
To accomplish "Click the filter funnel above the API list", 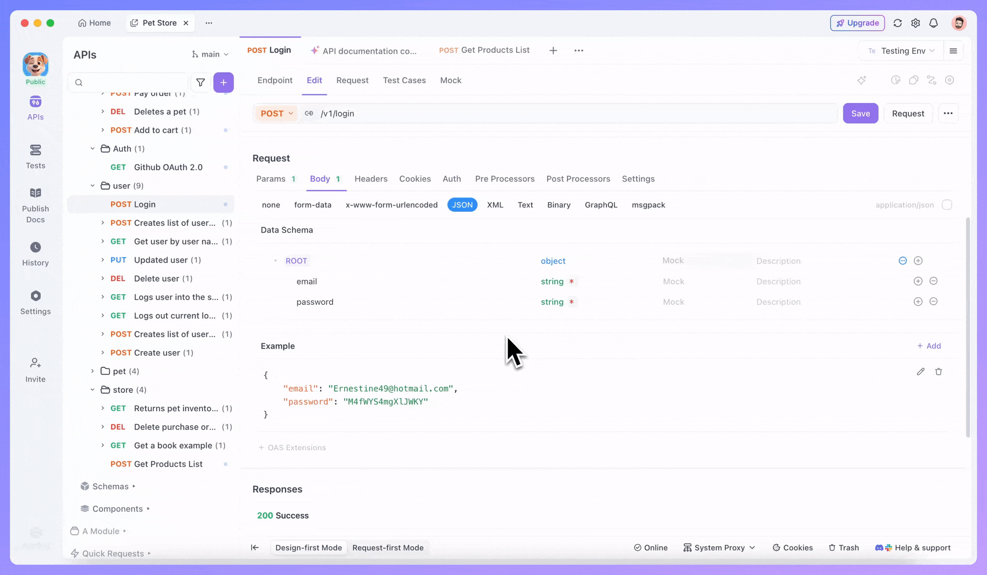I will click(201, 82).
